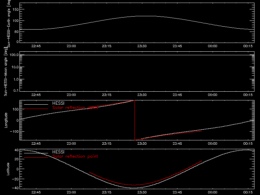Click the -20 tick on Latitude axis
Image resolution: width=260 pixels, height=195 pixels.
point(15,179)
